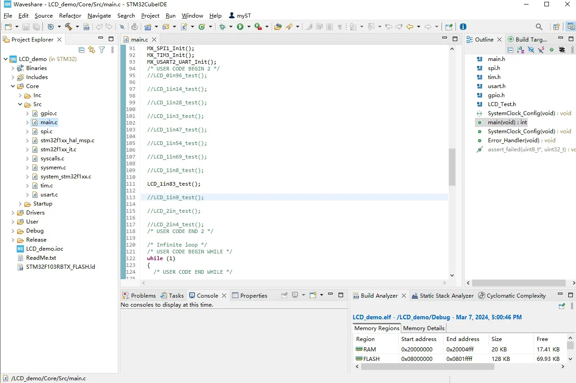Click line LCD_1in83_test(); in editor
Screen dimensions: 576x383
174,184
